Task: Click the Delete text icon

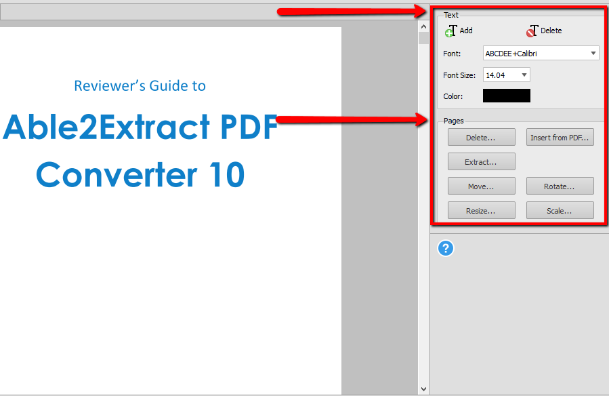Action: click(x=532, y=31)
